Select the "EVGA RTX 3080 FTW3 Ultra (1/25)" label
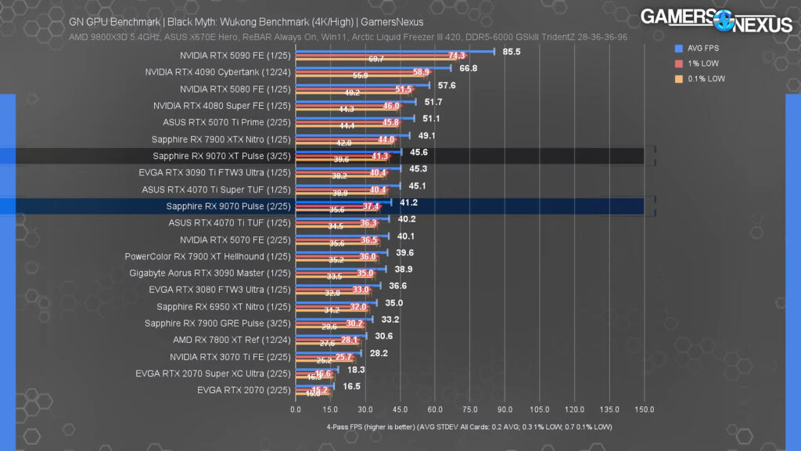 220,290
